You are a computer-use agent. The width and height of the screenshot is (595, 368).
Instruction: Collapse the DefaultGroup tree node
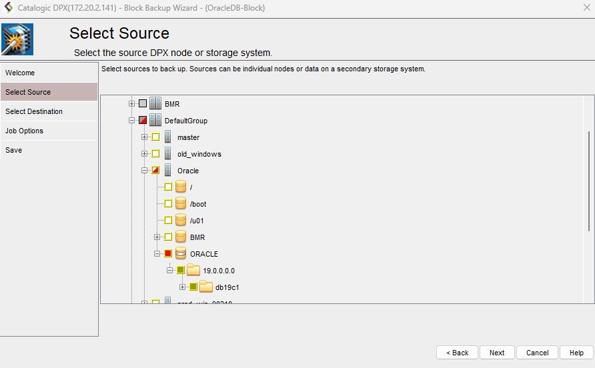(132, 121)
